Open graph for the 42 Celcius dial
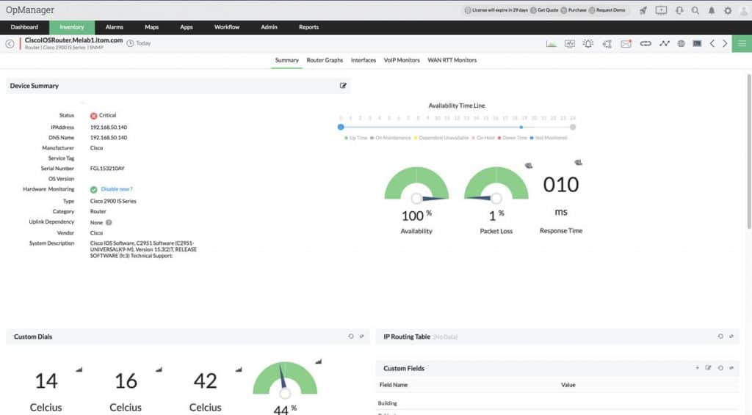The image size is (752, 415). coord(239,370)
